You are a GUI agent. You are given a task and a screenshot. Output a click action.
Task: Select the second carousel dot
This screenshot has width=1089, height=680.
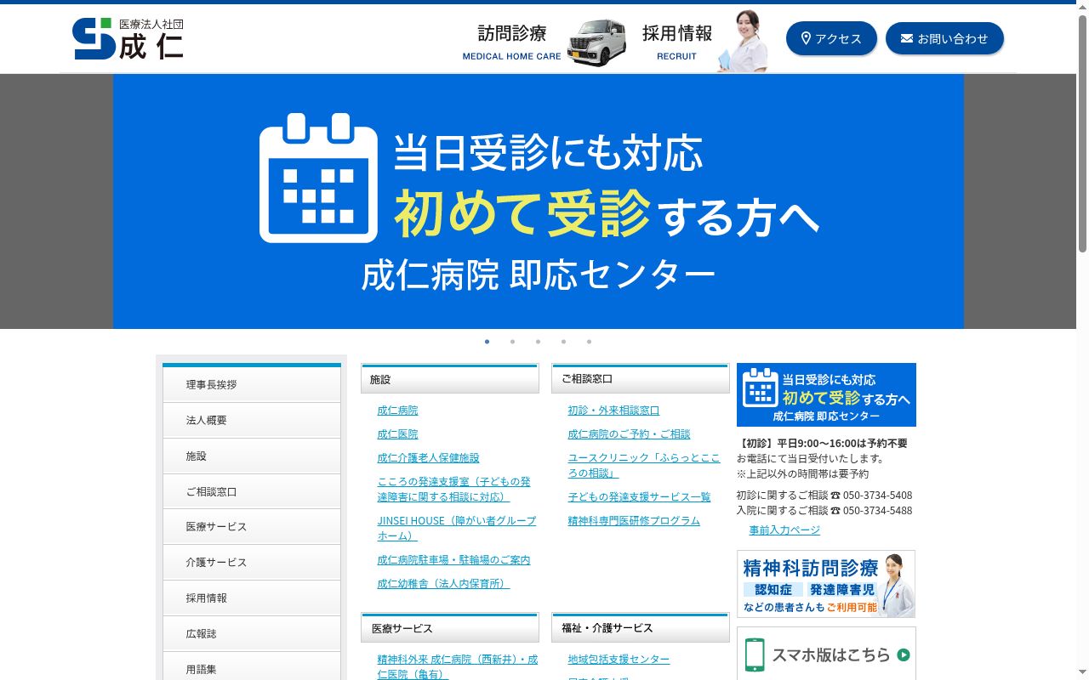512,342
